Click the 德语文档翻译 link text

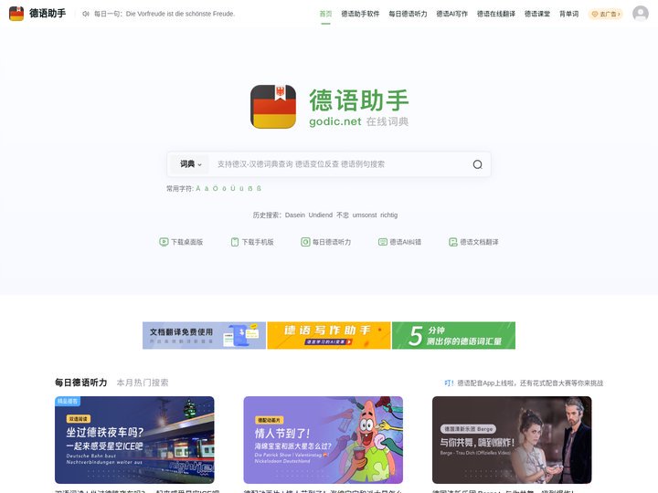[479, 242]
